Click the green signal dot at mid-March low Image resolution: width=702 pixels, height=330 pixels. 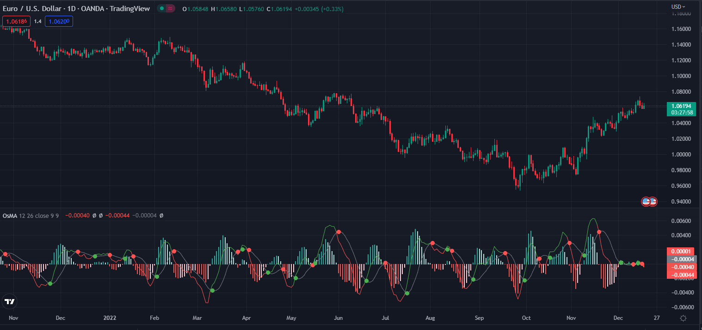(x=212, y=290)
